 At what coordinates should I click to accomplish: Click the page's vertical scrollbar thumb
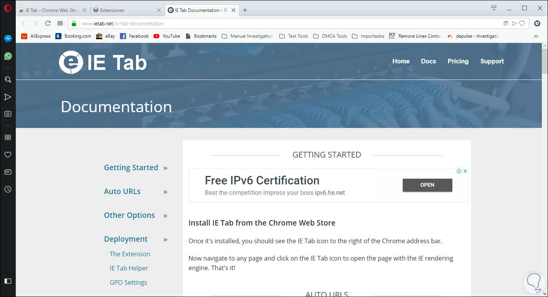tap(545, 61)
